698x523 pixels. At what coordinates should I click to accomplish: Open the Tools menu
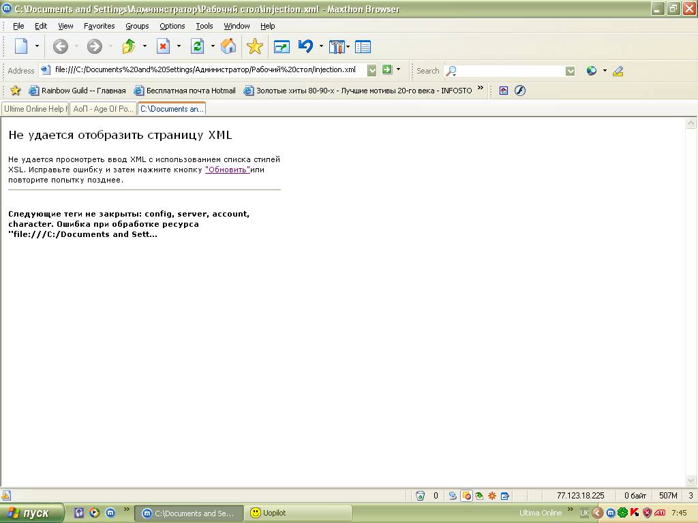(x=204, y=26)
